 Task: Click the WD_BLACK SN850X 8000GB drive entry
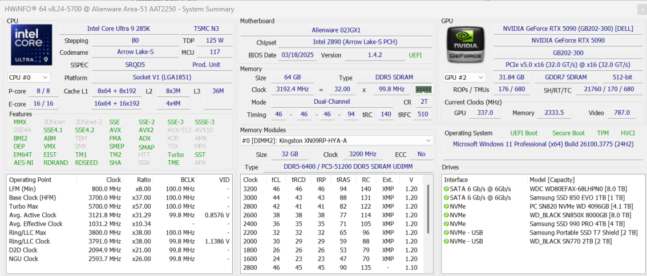[580, 215]
